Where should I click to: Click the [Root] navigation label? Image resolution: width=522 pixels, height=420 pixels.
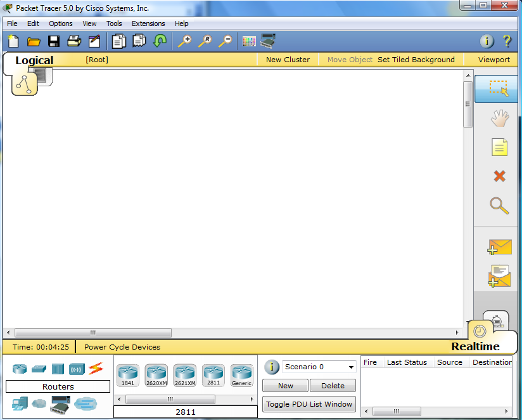(x=97, y=60)
